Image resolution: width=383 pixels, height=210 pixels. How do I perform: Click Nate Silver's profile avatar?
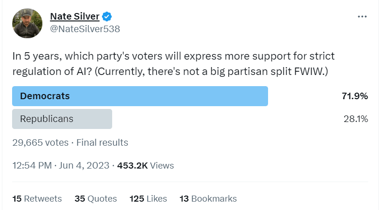(27, 23)
